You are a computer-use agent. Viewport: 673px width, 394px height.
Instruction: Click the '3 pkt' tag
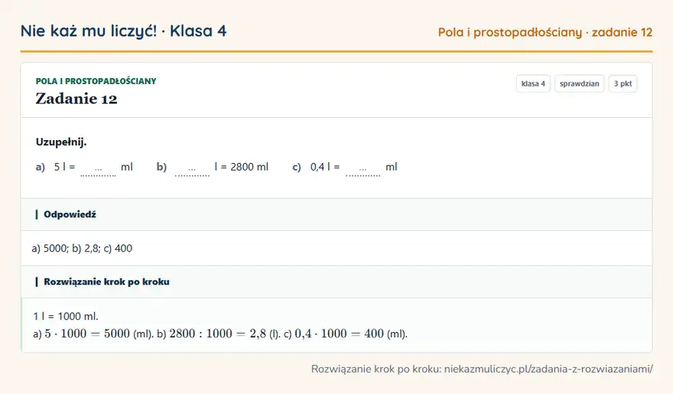pos(623,83)
